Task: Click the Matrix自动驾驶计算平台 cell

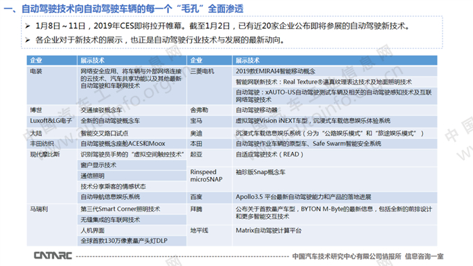Action: (335, 236)
